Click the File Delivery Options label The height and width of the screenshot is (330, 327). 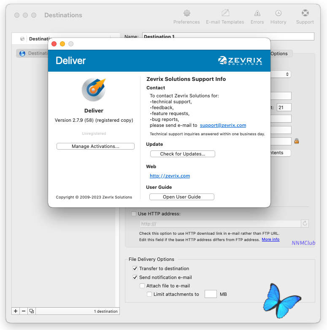click(151, 259)
